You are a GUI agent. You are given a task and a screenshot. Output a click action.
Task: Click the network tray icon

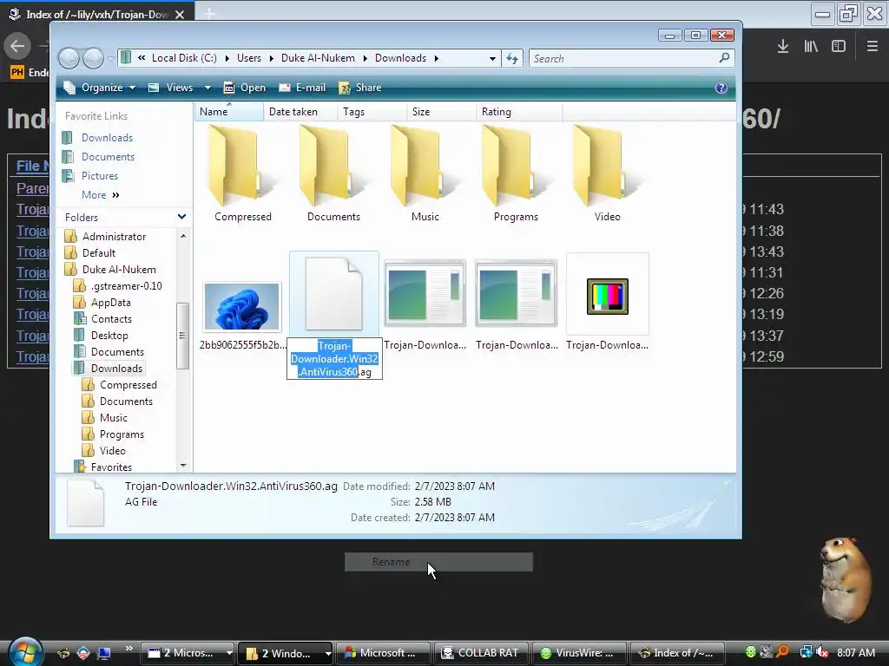(x=806, y=652)
